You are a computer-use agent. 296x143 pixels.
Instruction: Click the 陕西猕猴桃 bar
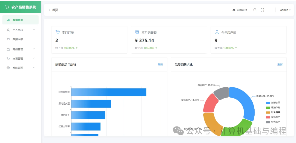pyautogui.click(x=109, y=92)
